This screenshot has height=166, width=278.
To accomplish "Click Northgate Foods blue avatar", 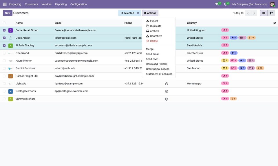I will [10, 91].
